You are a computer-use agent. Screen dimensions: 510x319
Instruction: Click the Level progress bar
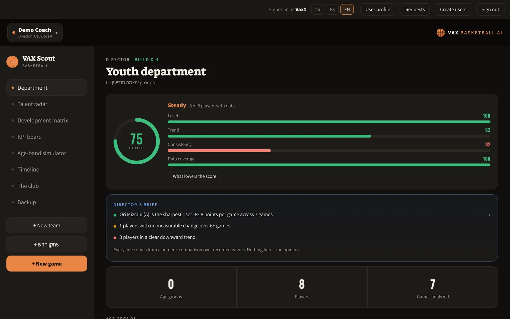point(329,122)
